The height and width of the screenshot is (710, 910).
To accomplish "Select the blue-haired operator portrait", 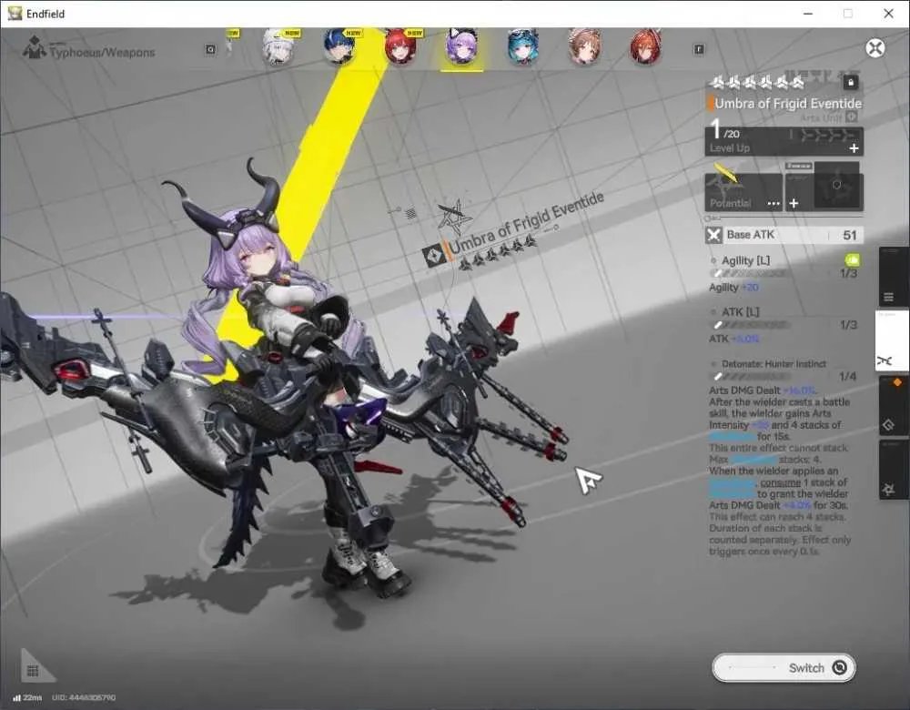I will [340, 46].
